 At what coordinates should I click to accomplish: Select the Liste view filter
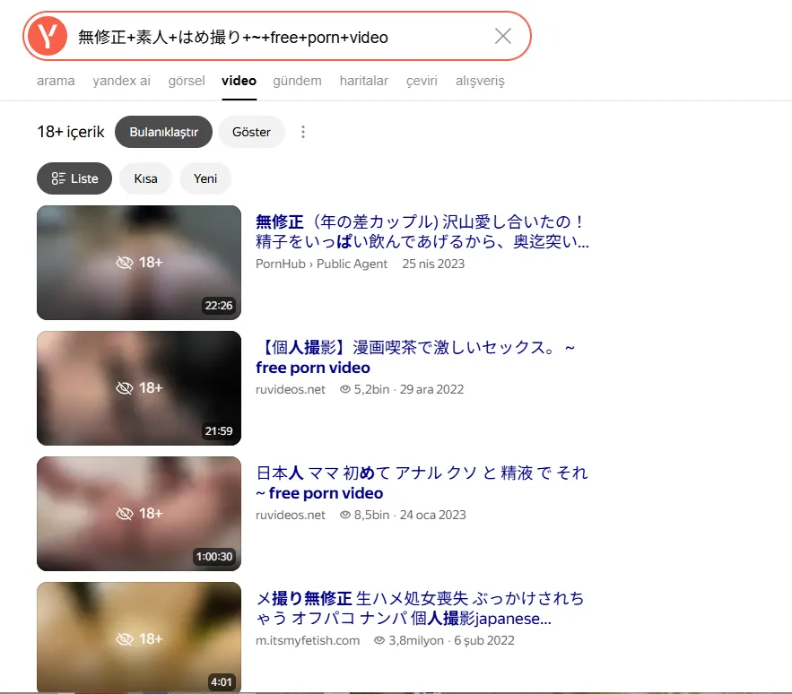tap(74, 178)
